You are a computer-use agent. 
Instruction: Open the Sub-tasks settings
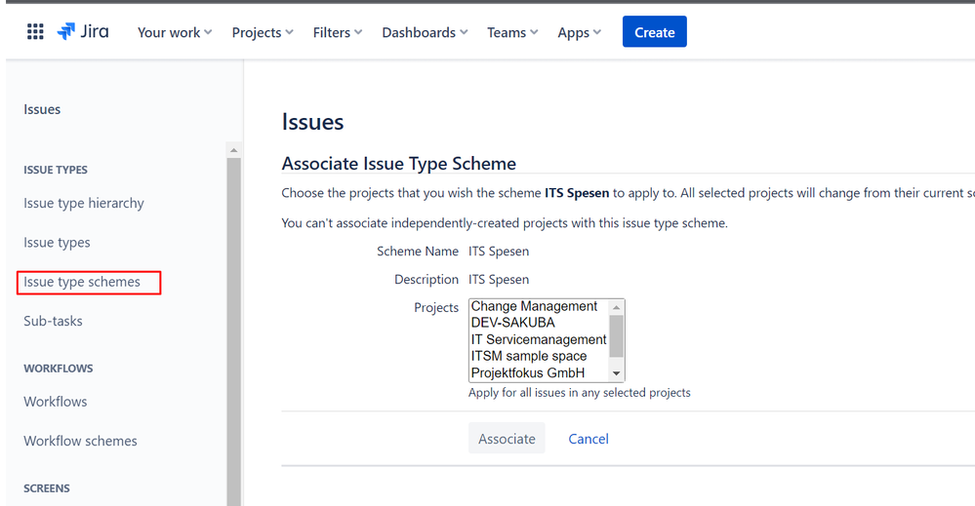pos(53,321)
